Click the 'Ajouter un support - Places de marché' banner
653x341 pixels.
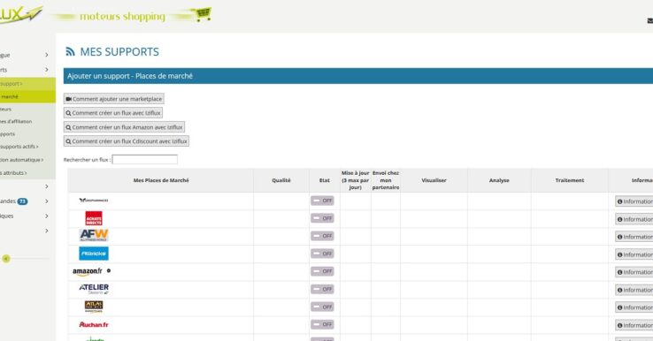coord(358,76)
